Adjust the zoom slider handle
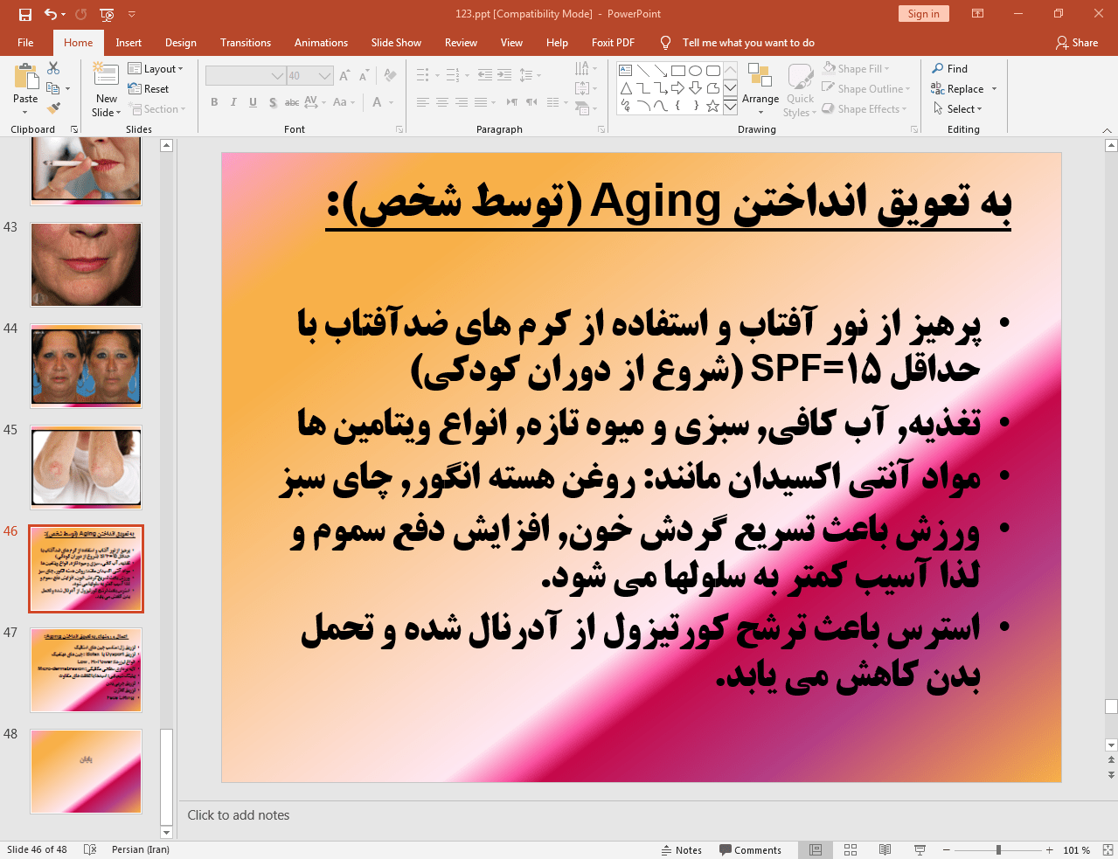 click(998, 849)
